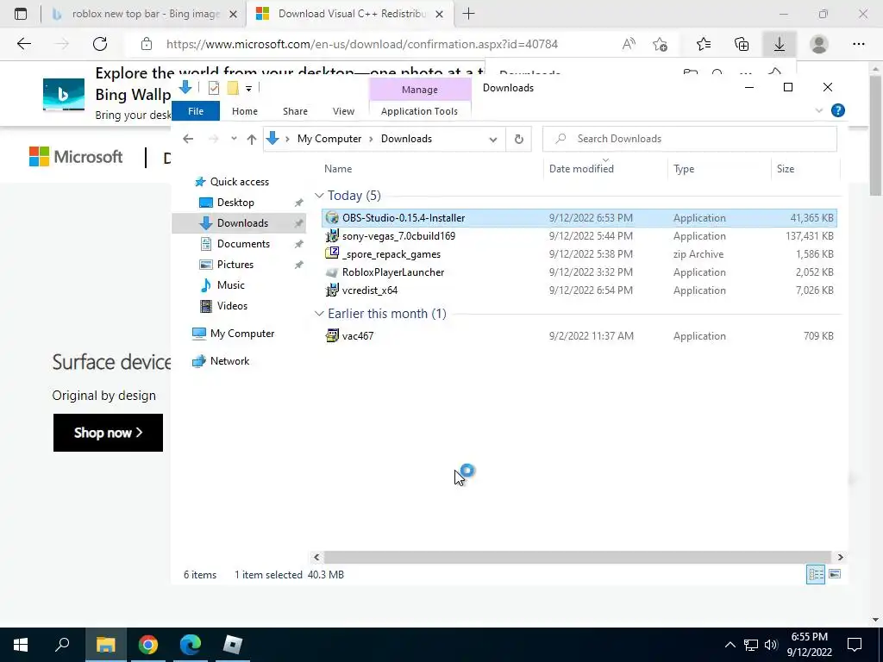Open the Edge downloads toolbar icon
The width and height of the screenshot is (883, 662).
(780, 44)
